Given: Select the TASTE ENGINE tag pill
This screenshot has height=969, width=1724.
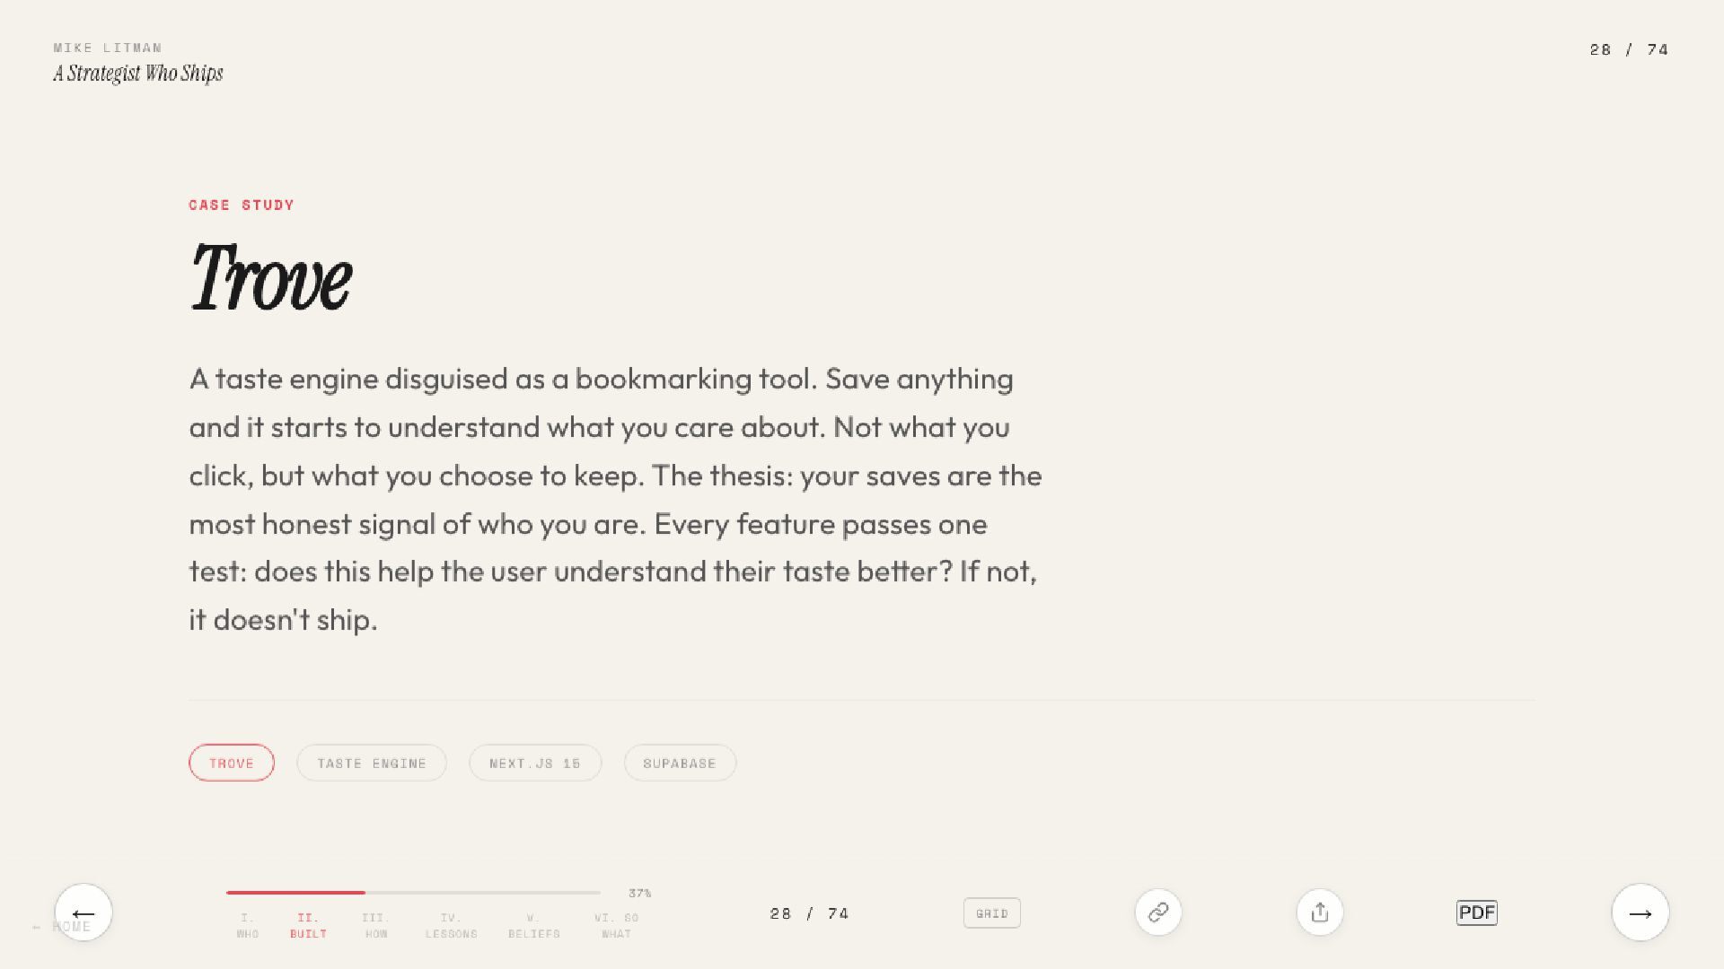Looking at the screenshot, I should pyautogui.click(x=372, y=763).
